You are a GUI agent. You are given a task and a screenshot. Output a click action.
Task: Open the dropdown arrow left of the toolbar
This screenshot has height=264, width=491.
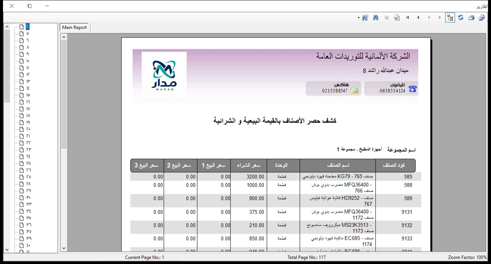(358, 18)
